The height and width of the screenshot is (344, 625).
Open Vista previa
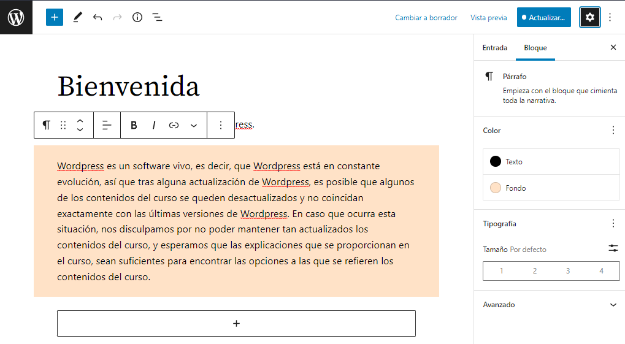click(x=489, y=18)
